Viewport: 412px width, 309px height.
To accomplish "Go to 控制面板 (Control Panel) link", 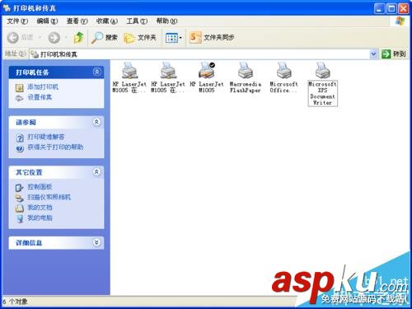I will coord(40,187).
